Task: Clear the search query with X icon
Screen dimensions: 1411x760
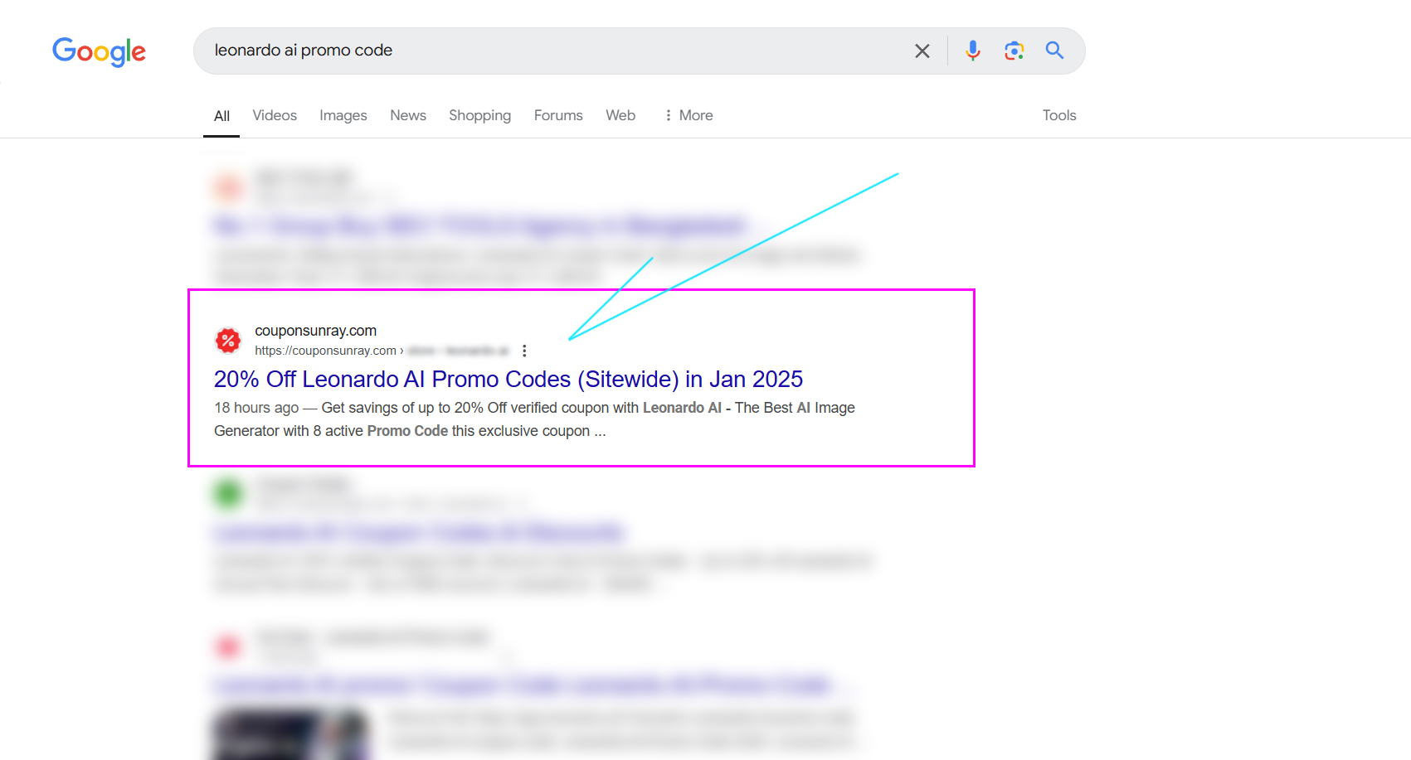Action: point(922,51)
